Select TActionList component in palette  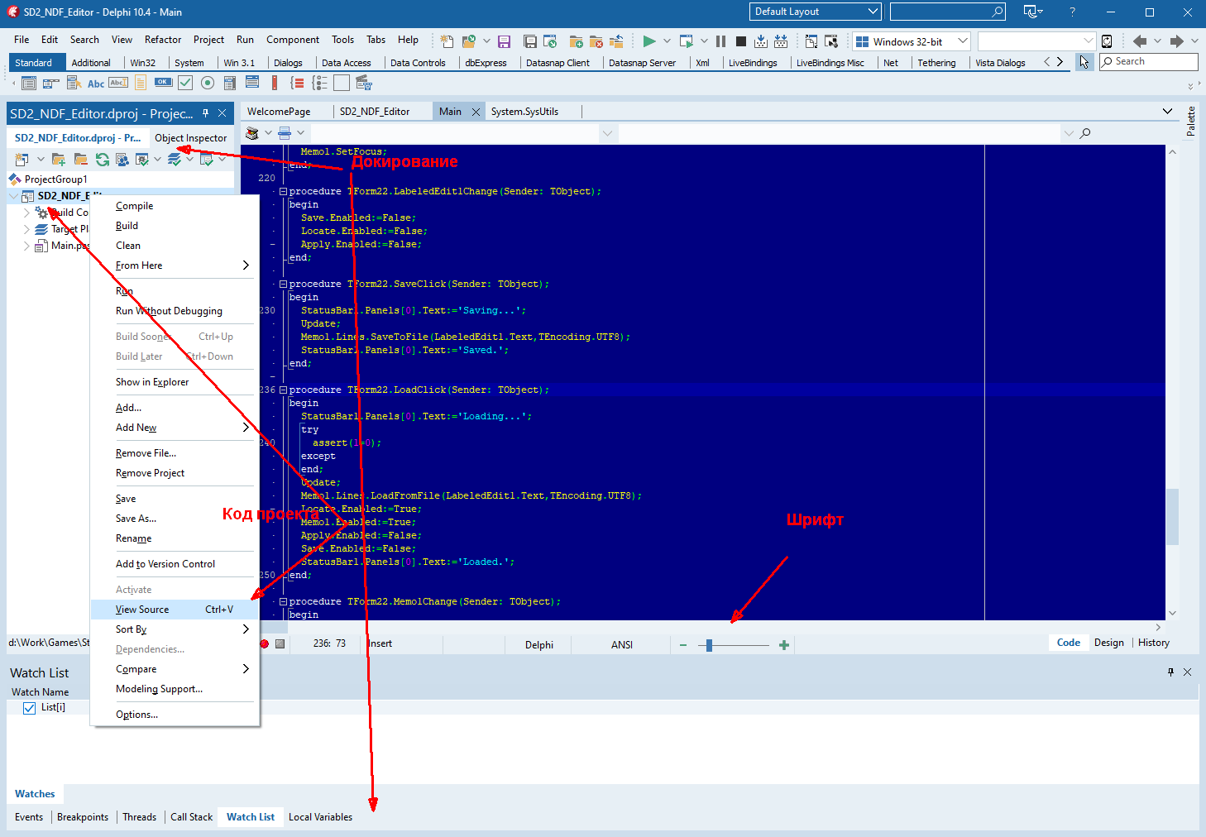click(x=364, y=83)
